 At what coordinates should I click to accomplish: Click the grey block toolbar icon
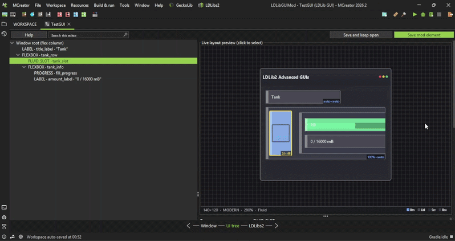pyautogui.click(x=40, y=14)
